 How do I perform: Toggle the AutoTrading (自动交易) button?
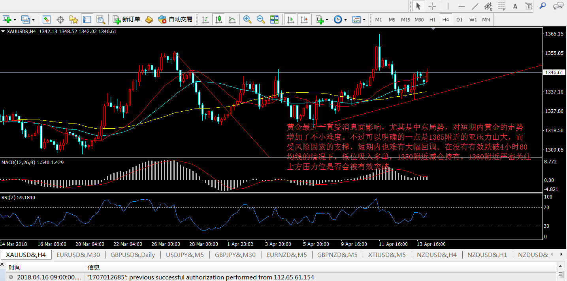pyautogui.click(x=175, y=19)
